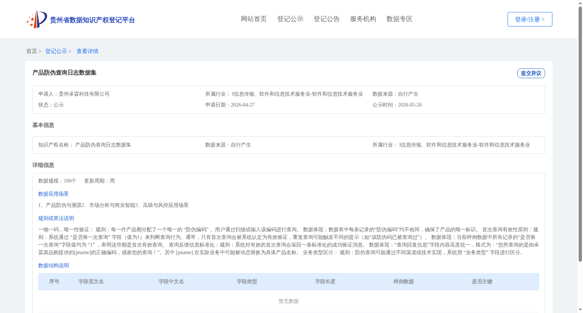Click 数据来源：自行产生 in top info box

pyautogui.click(x=395, y=94)
